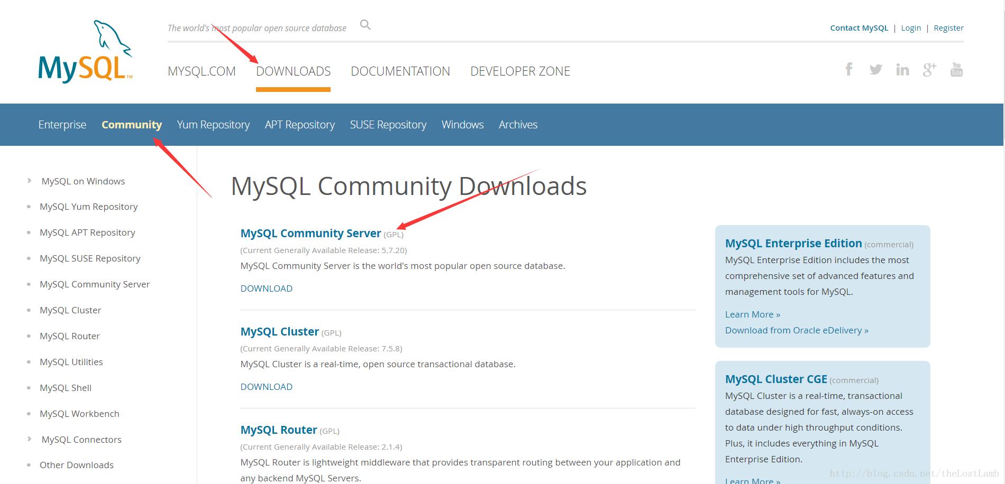
Task: Click the Register link
Action: point(948,27)
